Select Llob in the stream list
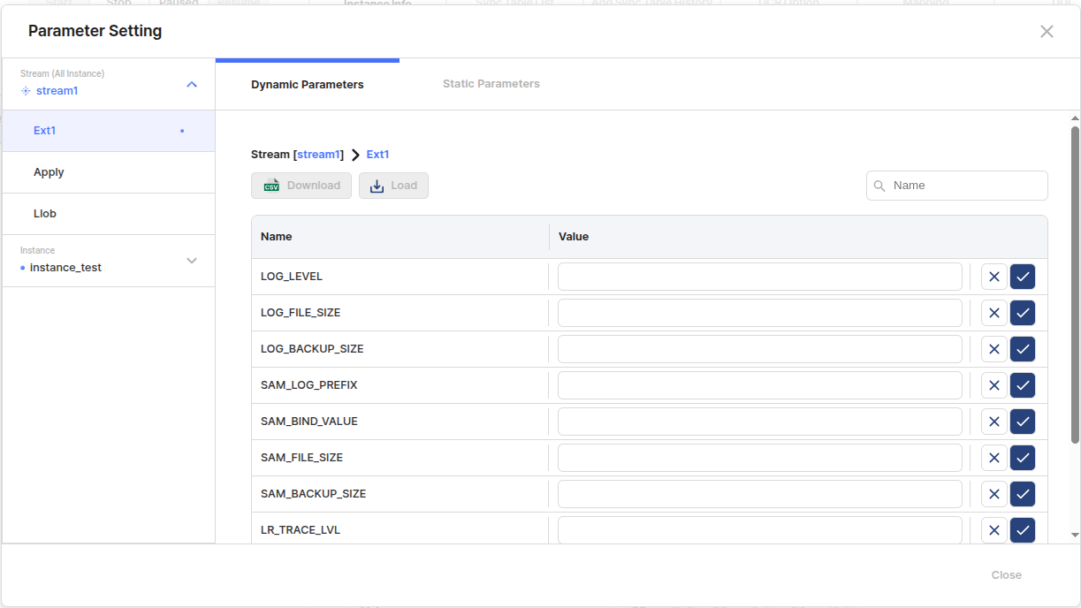The height and width of the screenshot is (608, 1081). [x=45, y=214]
